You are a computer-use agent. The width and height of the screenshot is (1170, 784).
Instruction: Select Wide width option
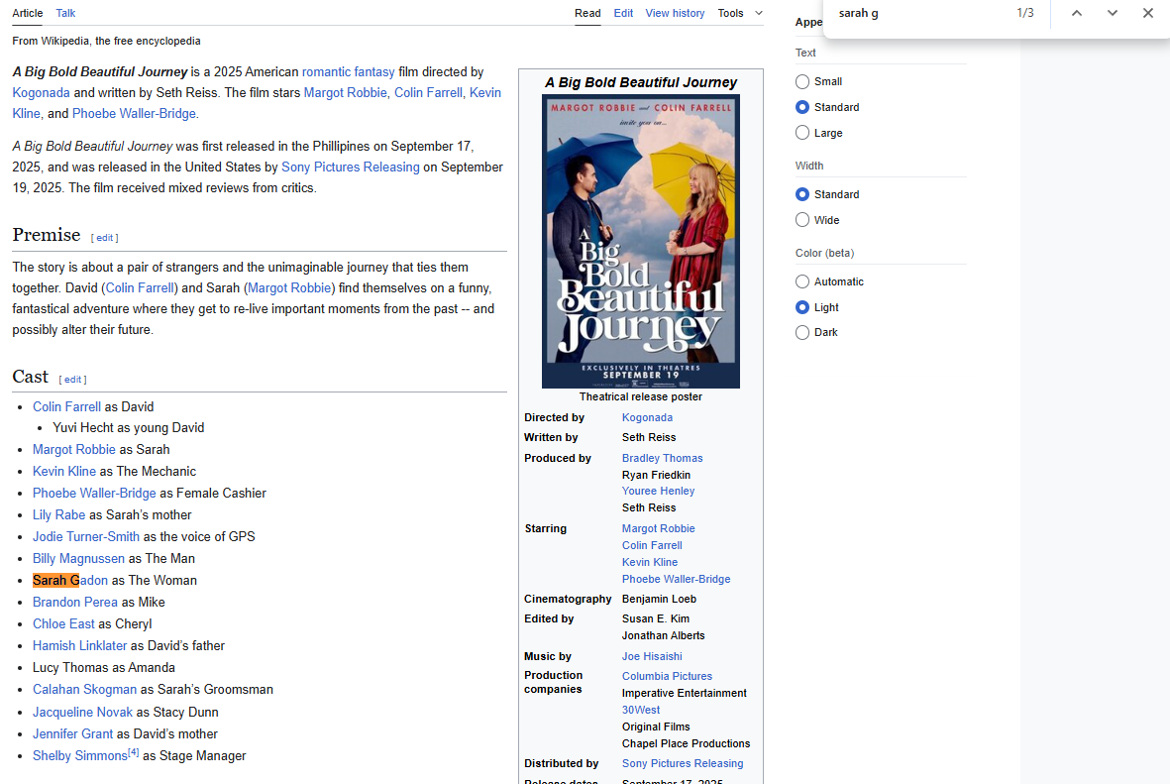tap(802, 219)
